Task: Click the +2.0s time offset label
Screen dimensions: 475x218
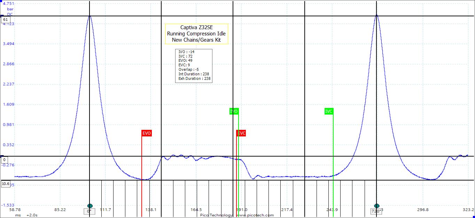Action: pos(32,215)
